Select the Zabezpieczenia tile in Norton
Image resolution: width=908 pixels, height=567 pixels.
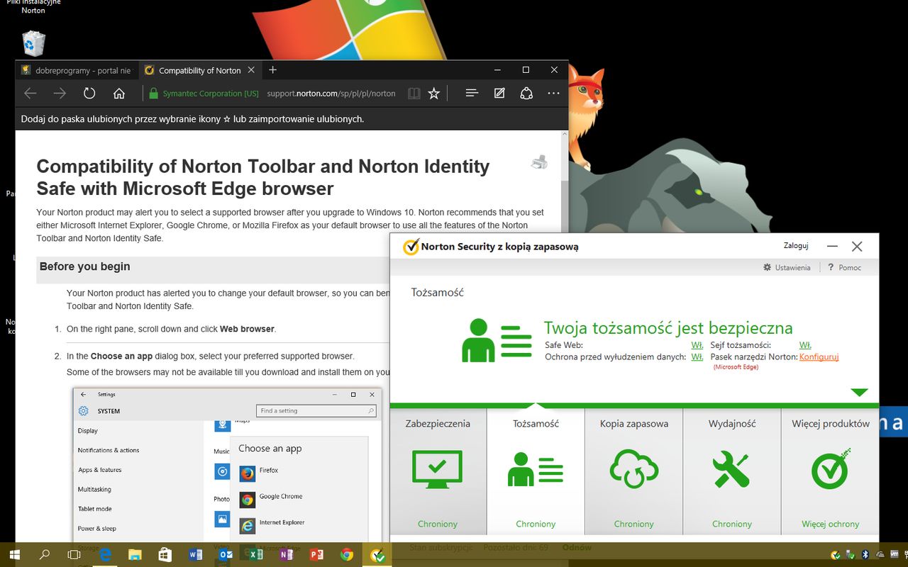[x=438, y=472]
